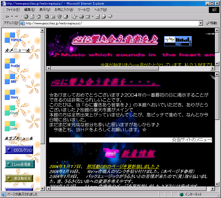This screenshot has width=221, height=198.
Task: Go to Home page icon
Action: [x=39, y=16]
